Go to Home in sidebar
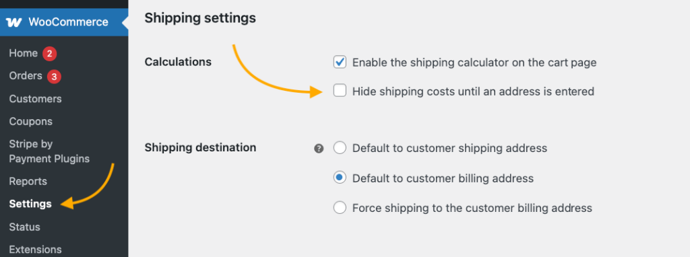 click(x=24, y=54)
